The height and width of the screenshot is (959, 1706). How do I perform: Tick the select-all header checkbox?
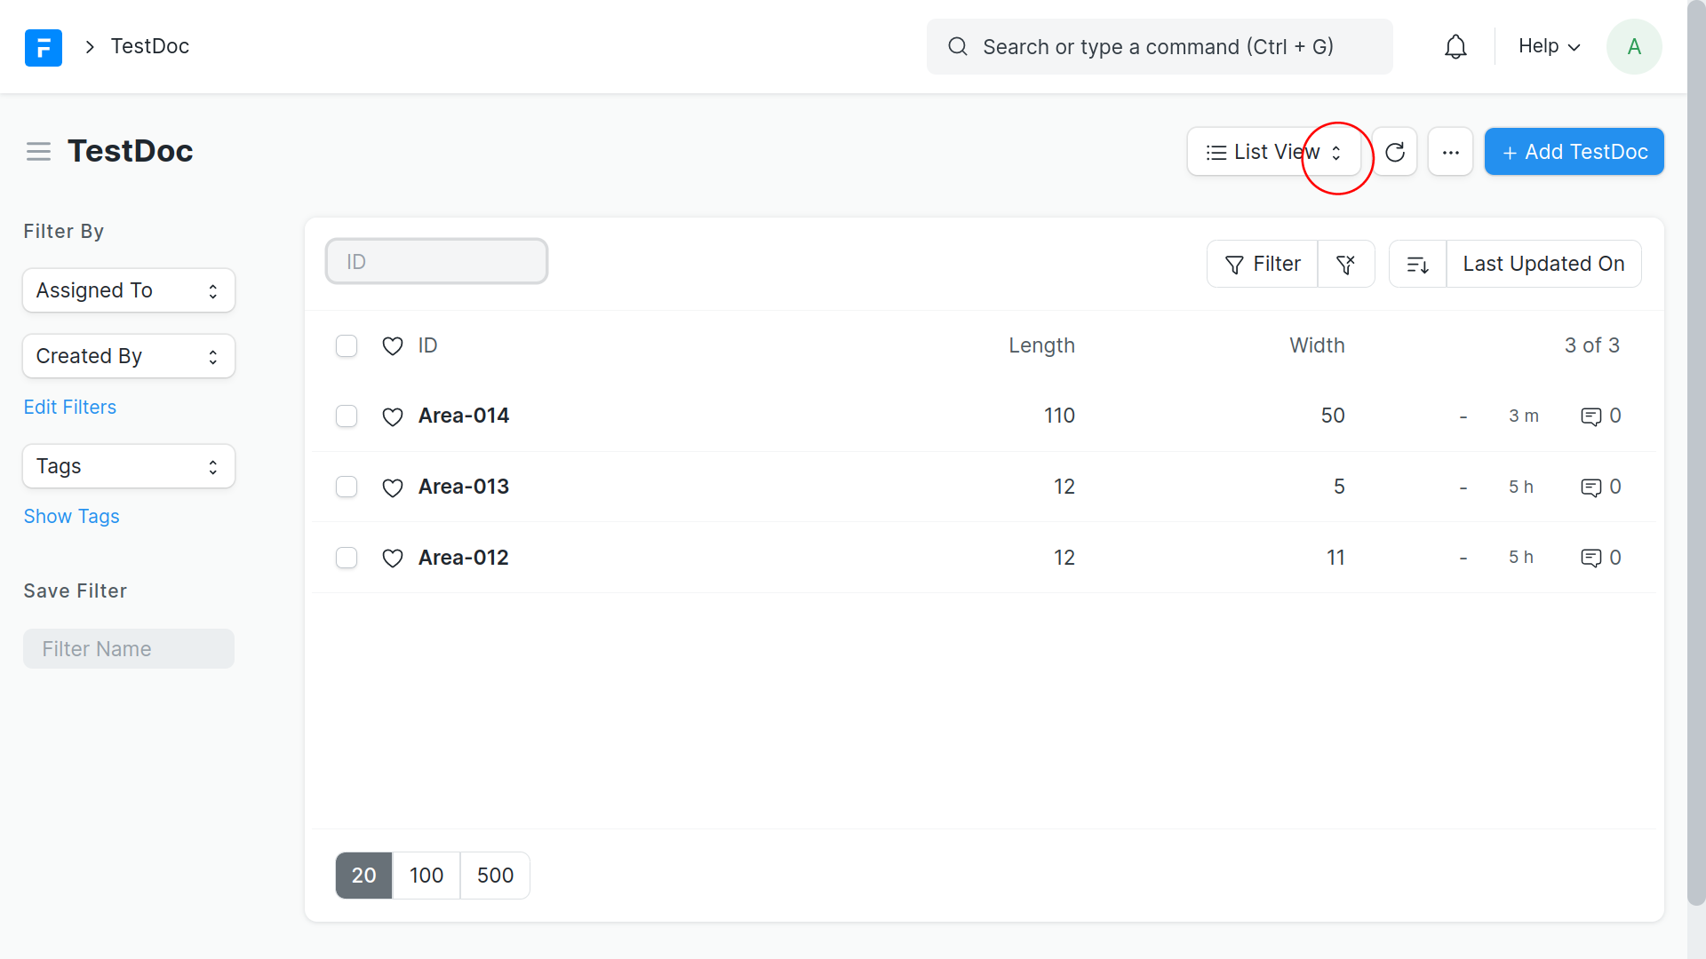click(x=347, y=345)
